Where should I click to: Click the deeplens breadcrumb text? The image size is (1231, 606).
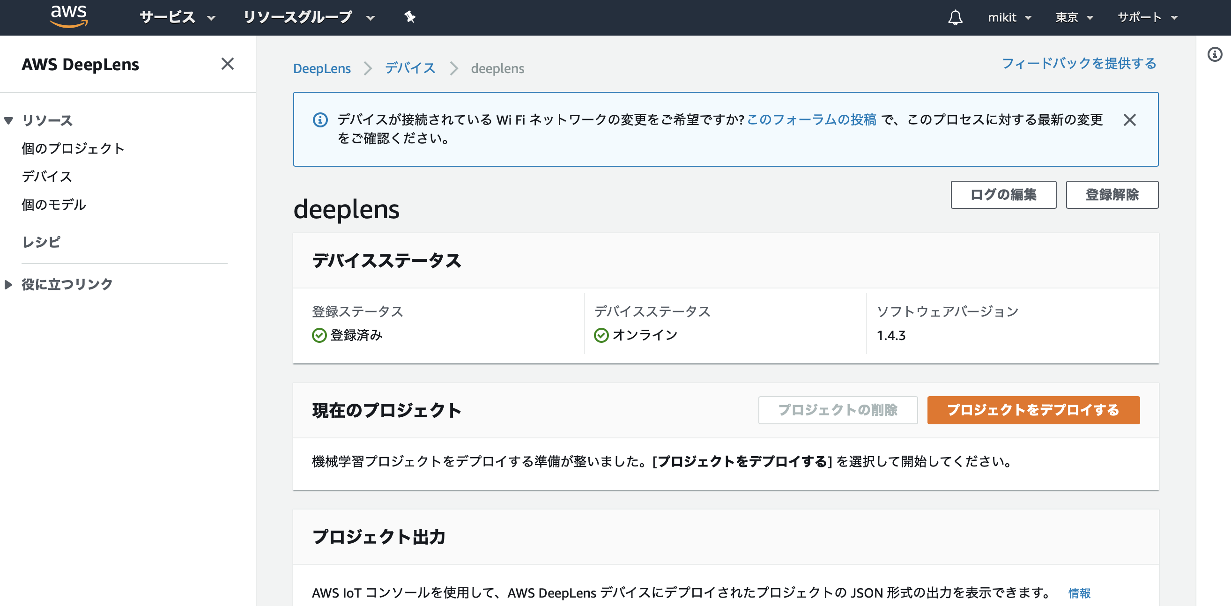(497, 68)
